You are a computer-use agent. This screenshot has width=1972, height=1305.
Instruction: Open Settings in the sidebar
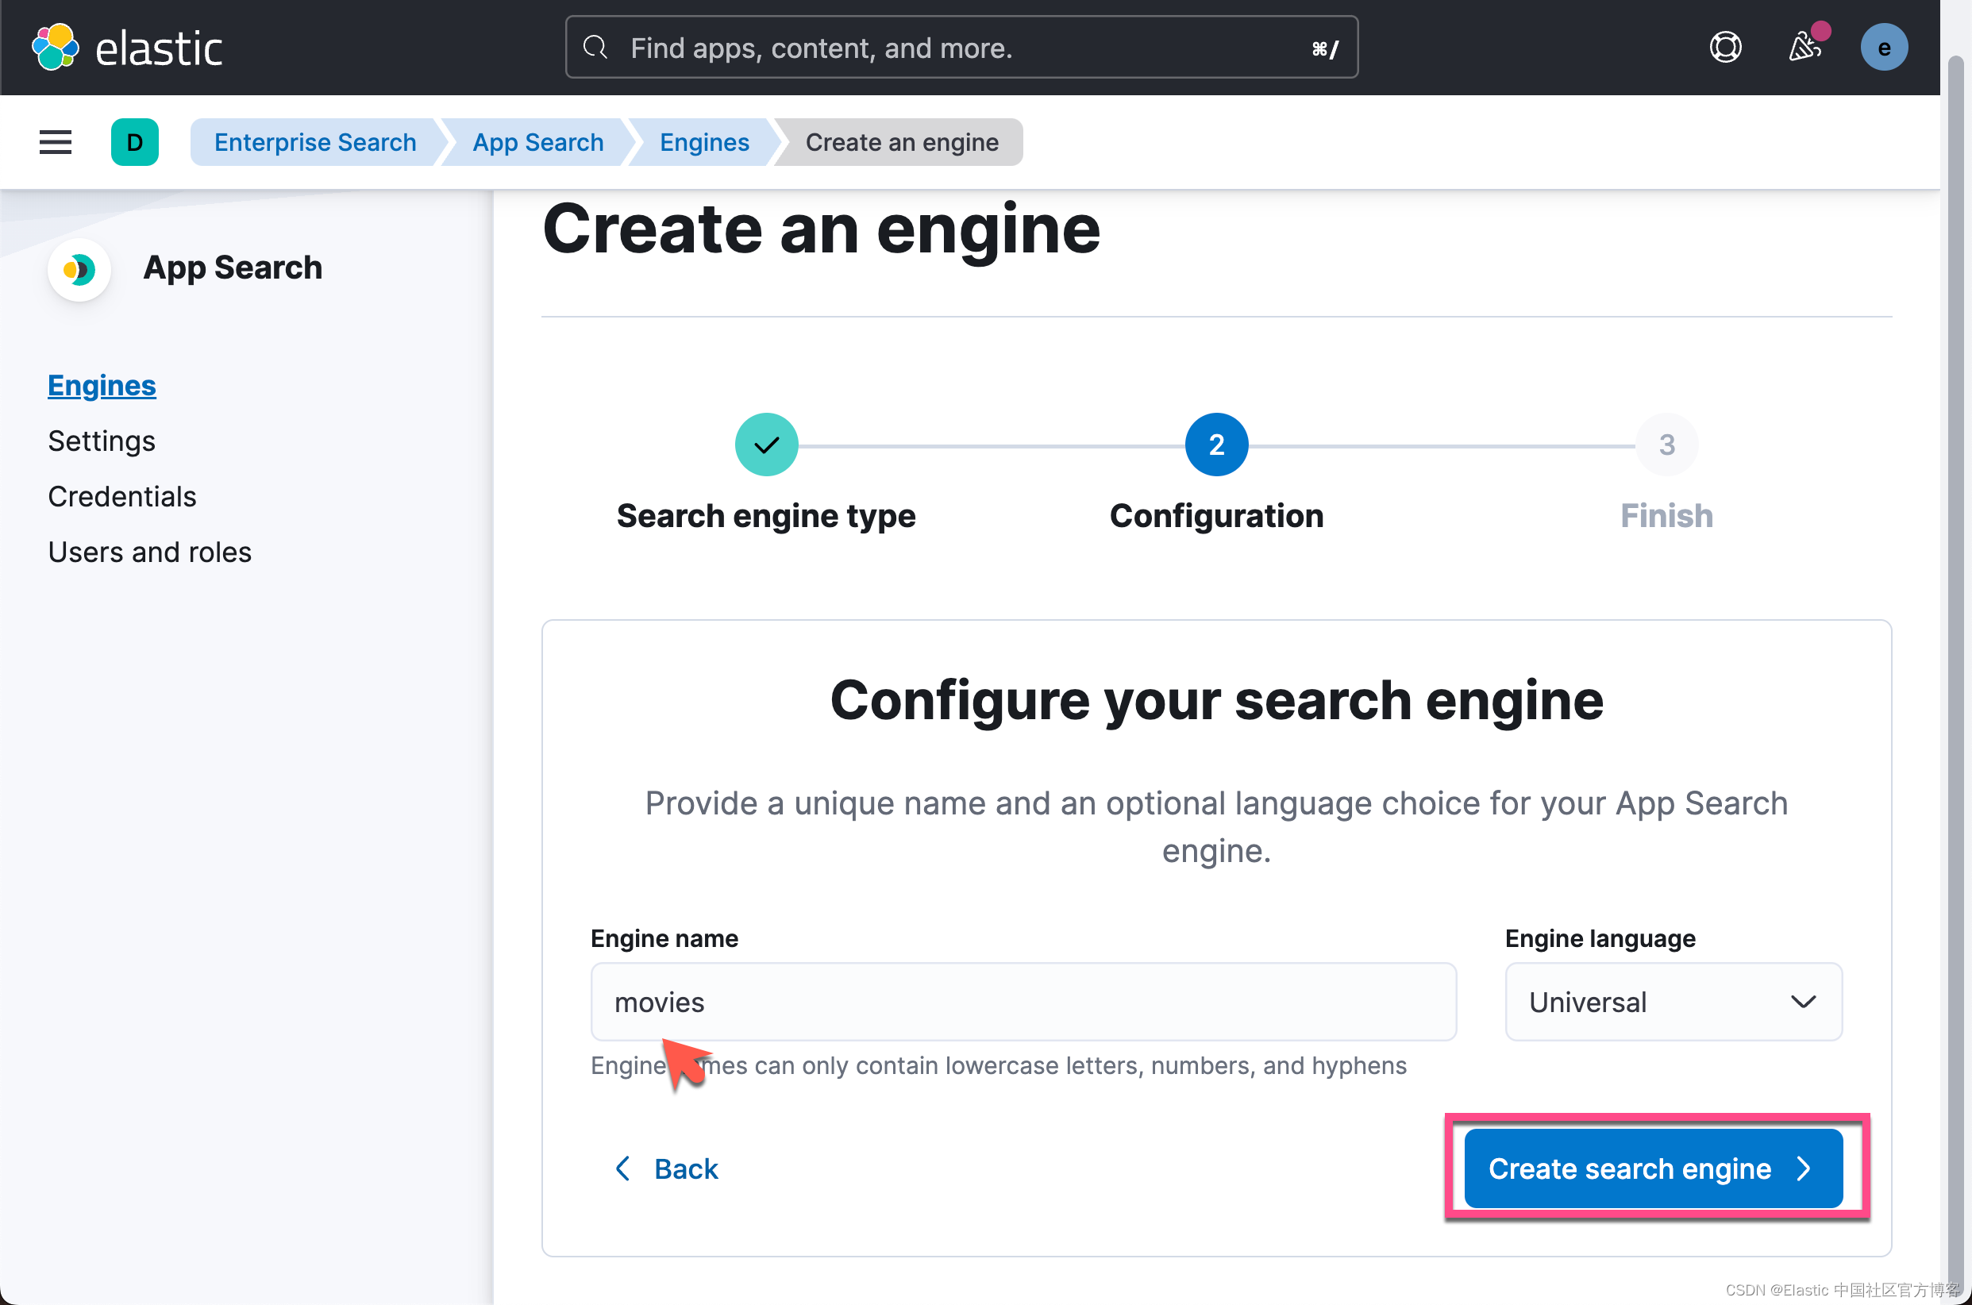102,441
